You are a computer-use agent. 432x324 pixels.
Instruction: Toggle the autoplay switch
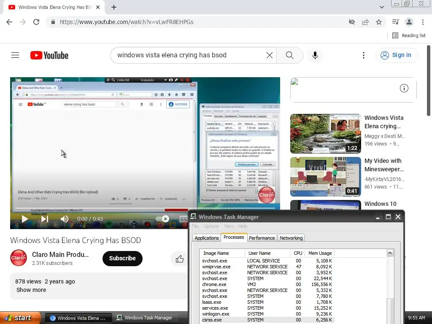click(162, 219)
